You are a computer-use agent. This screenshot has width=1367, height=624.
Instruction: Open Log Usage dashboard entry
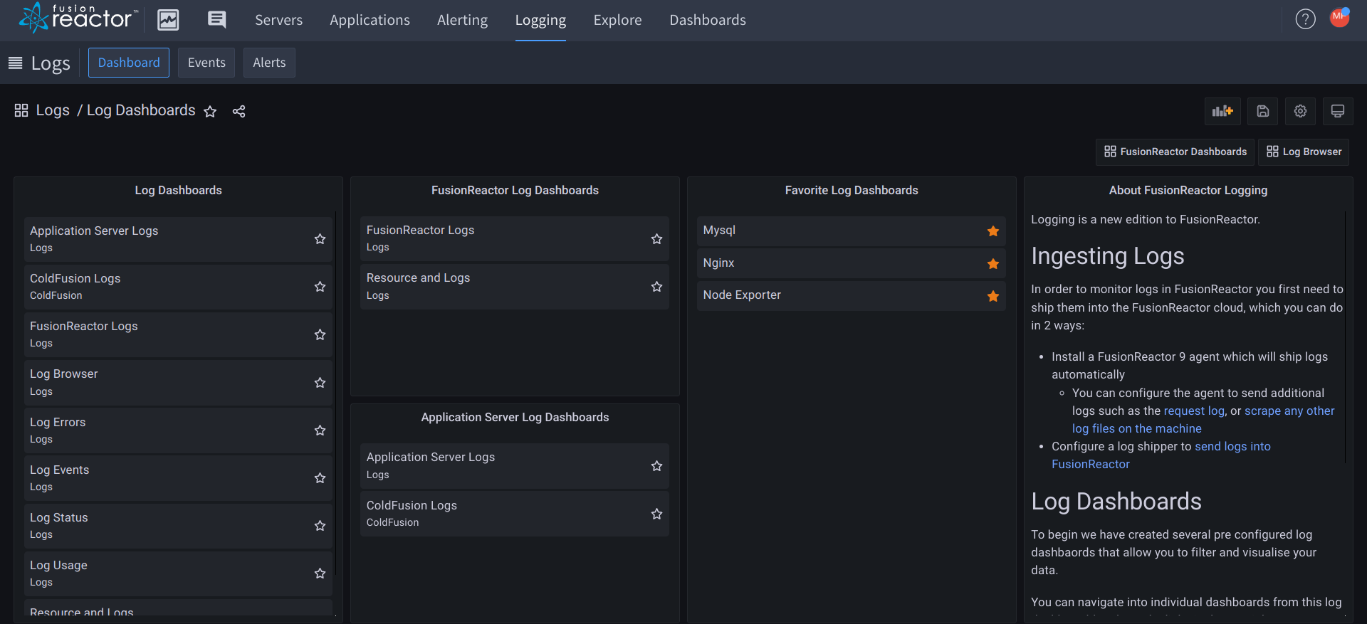[178, 573]
